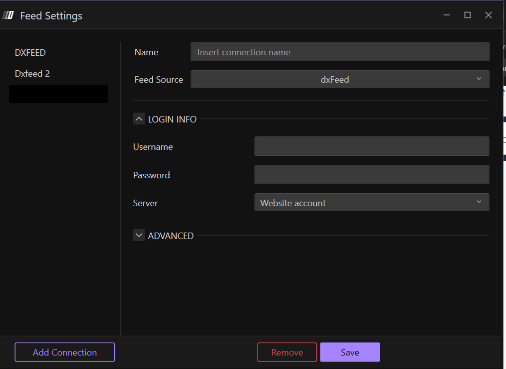The width and height of the screenshot is (506, 369).
Task: Click the app logo icon in title bar
Action: point(8,15)
